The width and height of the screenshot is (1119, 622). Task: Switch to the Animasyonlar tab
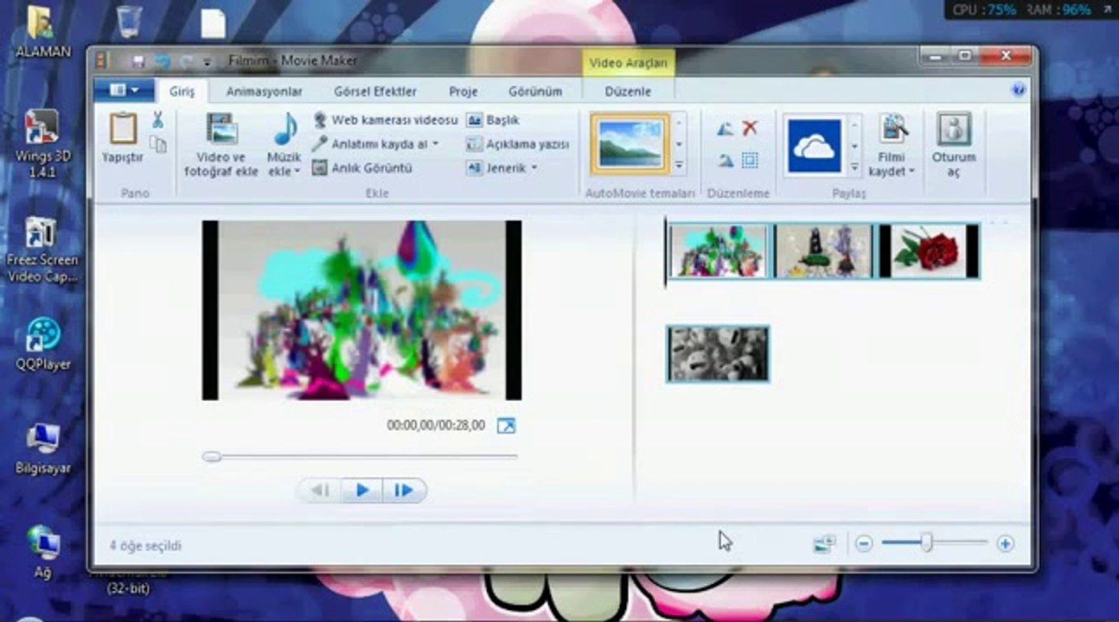pos(264,91)
